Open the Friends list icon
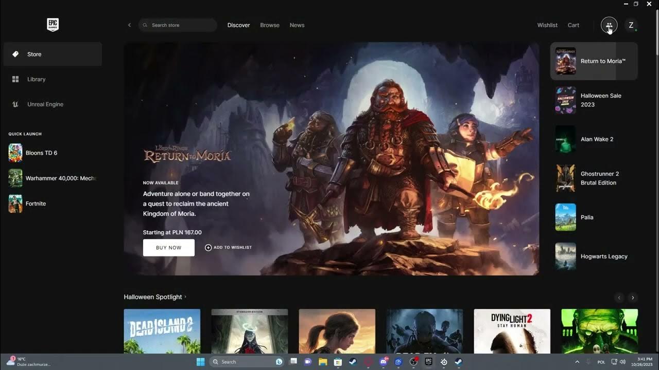 [x=609, y=25]
